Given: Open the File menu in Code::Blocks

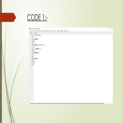Looking at the screenshot, I should pos(30,31).
